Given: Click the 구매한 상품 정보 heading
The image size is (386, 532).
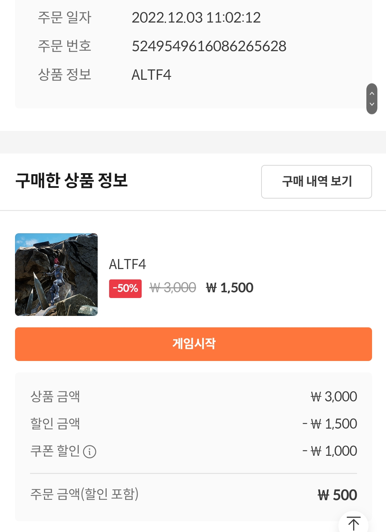Looking at the screenshot, I should (x=72, y=180).
